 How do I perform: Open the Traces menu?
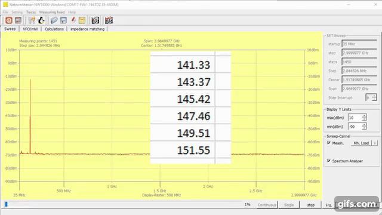click(31, 12)
